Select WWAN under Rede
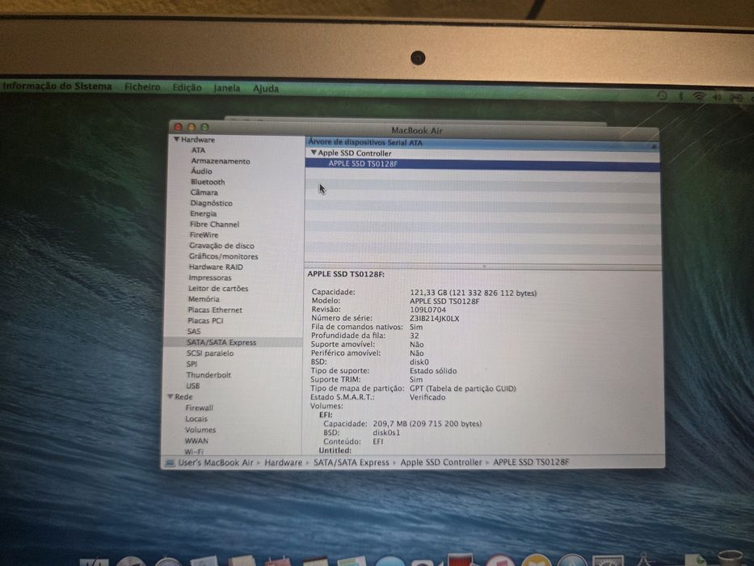Image resolution: width=754 pixels, height=566 pixels. pos(196,441)
